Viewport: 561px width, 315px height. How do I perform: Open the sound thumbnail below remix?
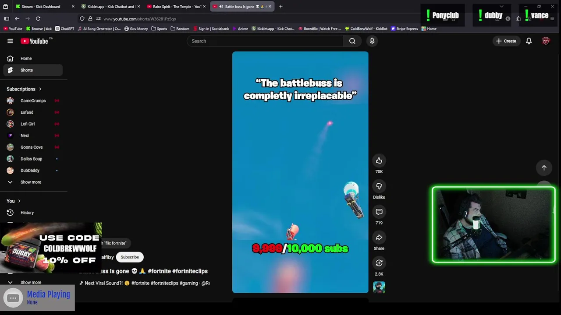pyautogui.click(x=379, y=287)
